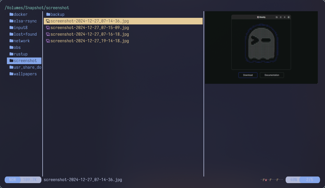
Task: Click the obs folder icon
Action: (x=12, y=47)
